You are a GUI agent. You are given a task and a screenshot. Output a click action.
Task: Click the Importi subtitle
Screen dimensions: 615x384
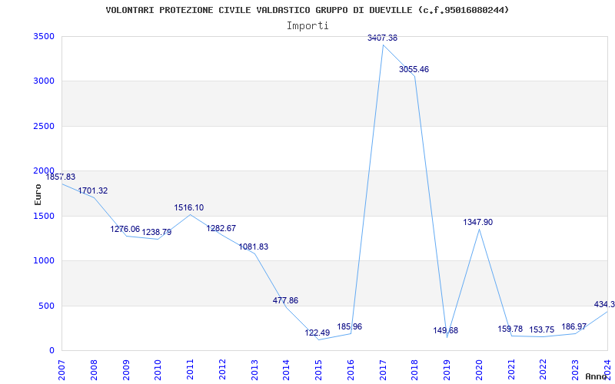(307, 26)
